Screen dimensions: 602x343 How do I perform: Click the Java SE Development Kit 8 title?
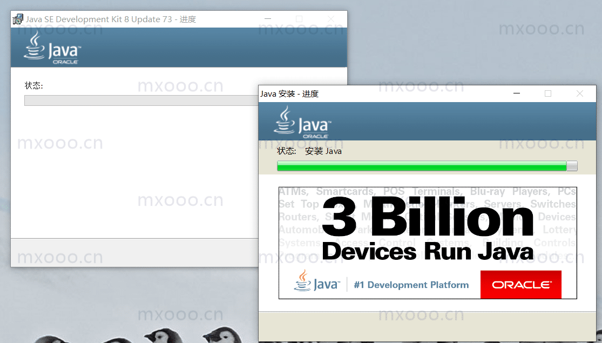[111, 19]
